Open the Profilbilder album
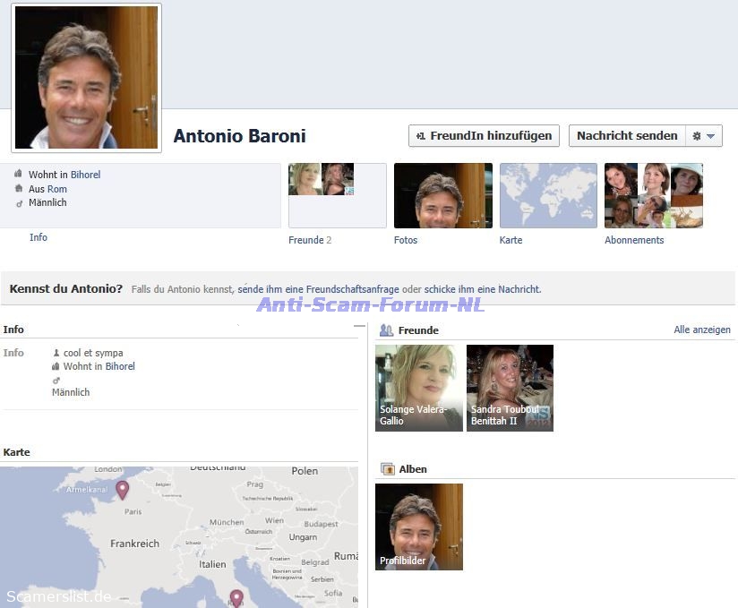 point(418,527)
